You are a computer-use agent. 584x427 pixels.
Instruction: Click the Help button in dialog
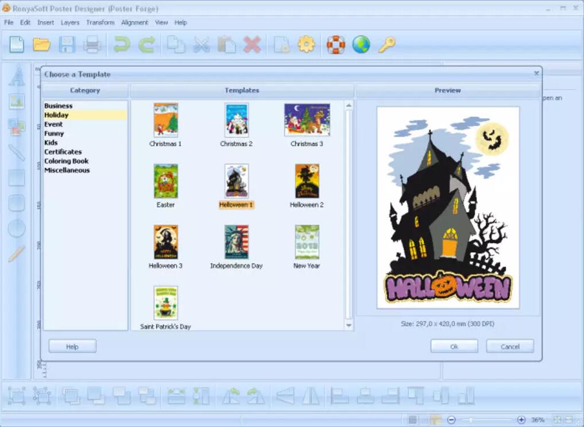tap(72, 346)
